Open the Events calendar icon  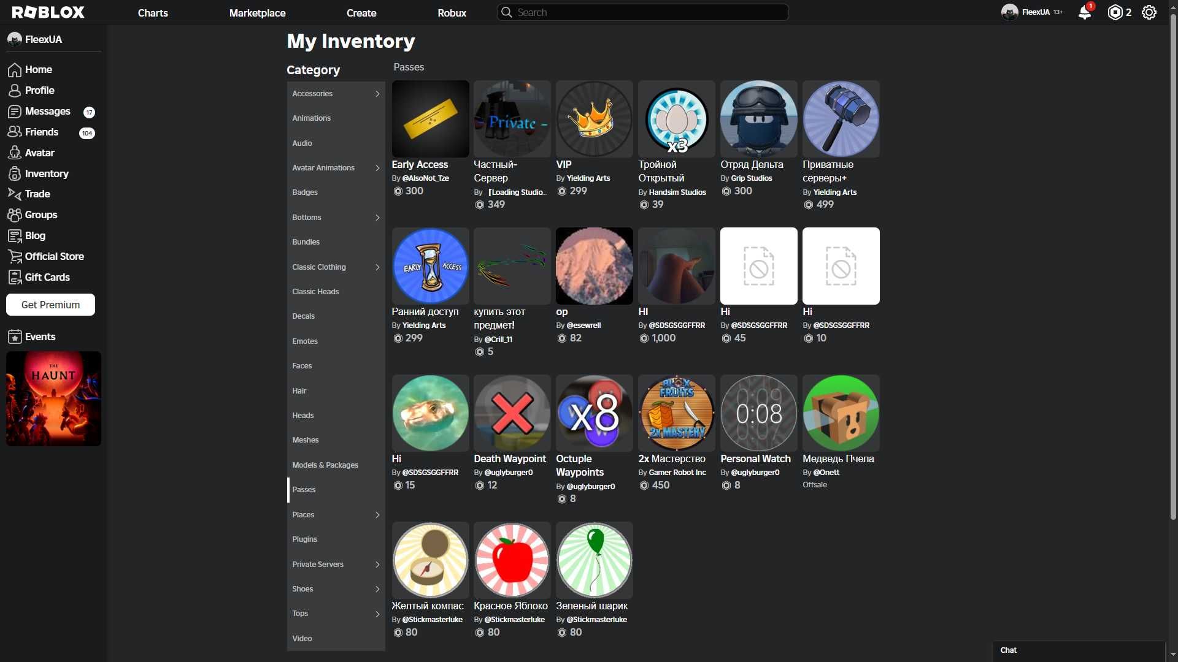click(x=15, y=337)
